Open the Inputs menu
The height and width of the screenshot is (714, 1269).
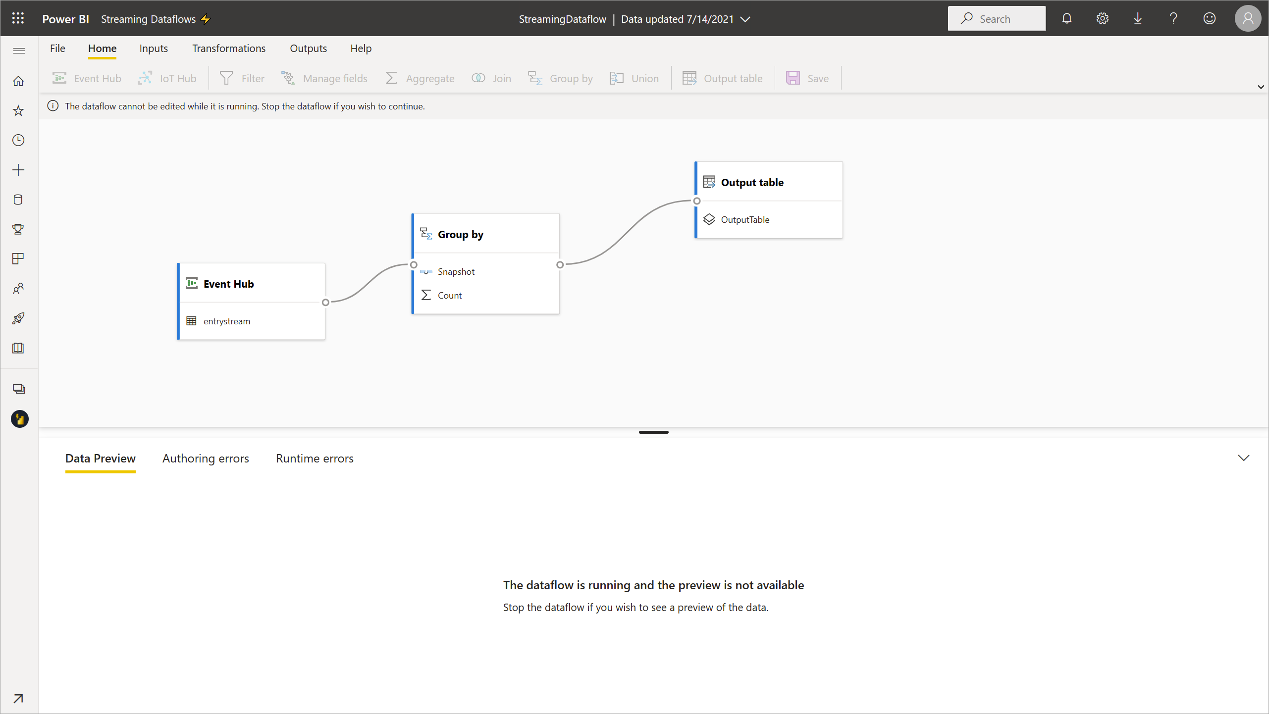coord(154,48)
